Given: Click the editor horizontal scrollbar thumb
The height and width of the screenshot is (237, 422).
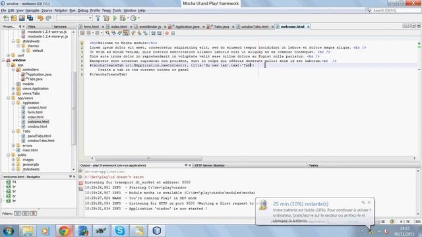Looking at the screenshot, I should pos(148,158).
